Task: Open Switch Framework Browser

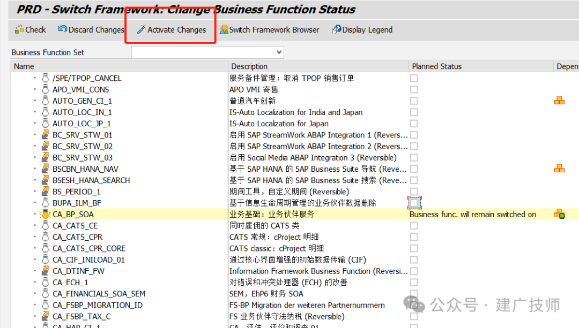Action: coord(269,30)
